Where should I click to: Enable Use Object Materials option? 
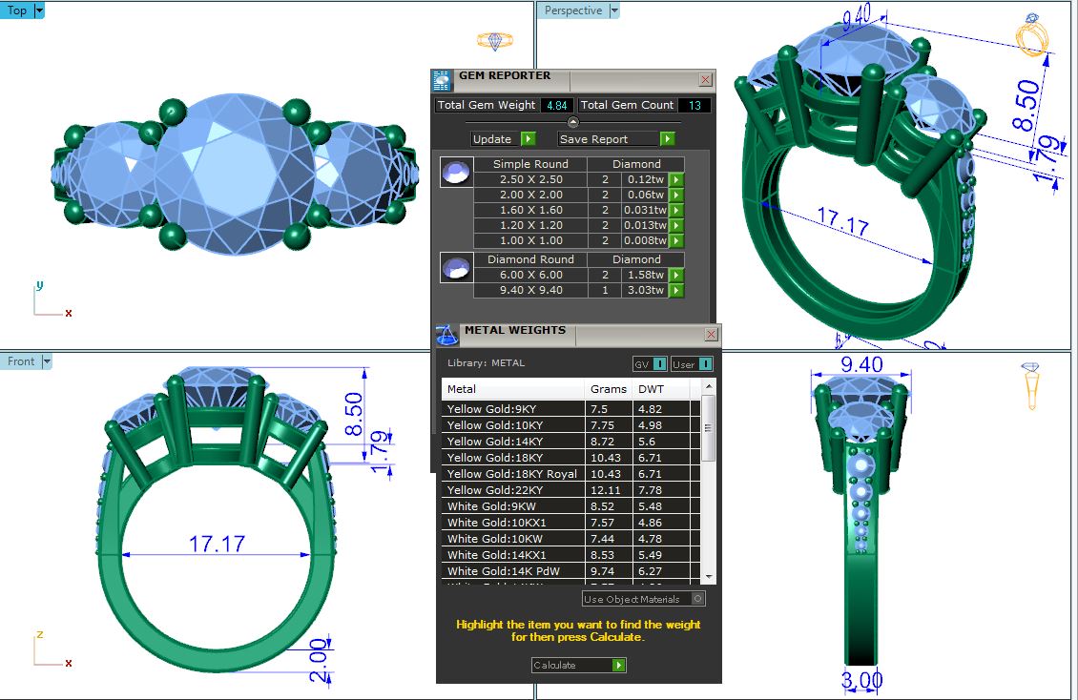tap(698, 599)
